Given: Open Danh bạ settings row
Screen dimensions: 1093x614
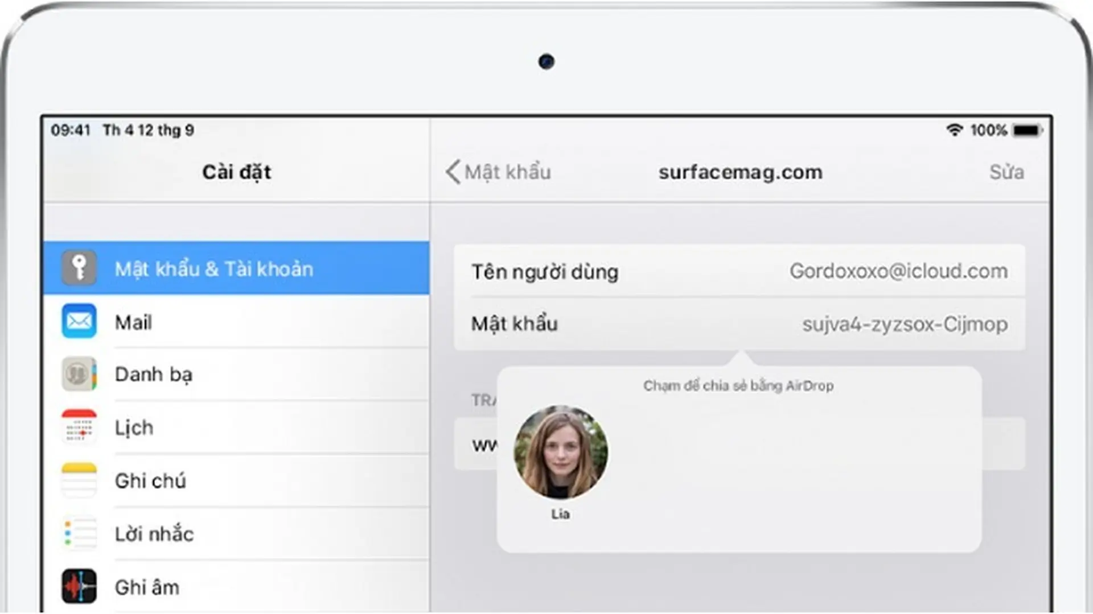Looking at the screenshot, I should pos(236,374).
